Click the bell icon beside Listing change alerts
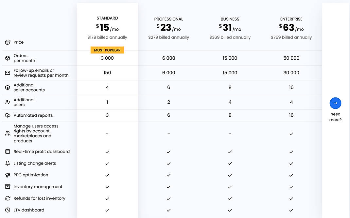Screen dimensions: 350x218 [7, 163]
